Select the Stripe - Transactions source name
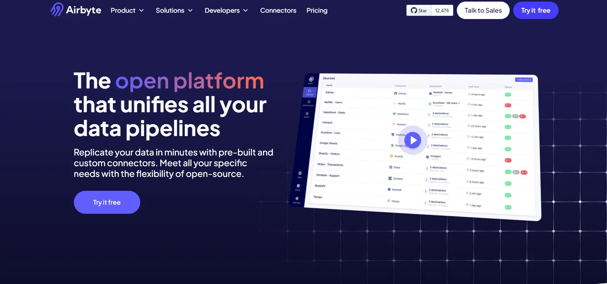The height and width of the screenshot is (284, 607). pos(330,164)
